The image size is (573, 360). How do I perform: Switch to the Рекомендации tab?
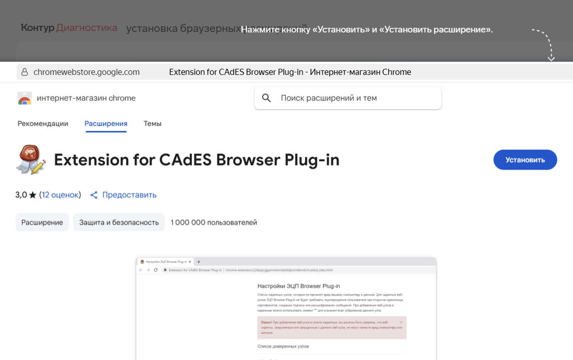[43, 124]
